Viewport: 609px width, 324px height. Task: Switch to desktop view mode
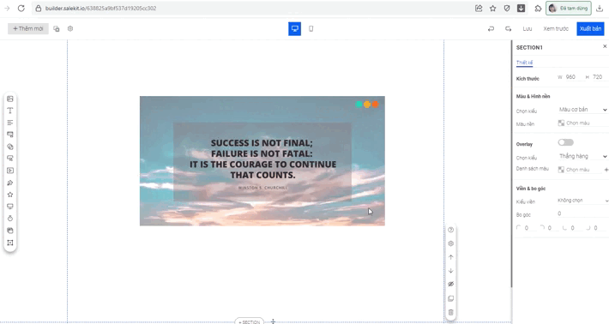coord(295,28)
